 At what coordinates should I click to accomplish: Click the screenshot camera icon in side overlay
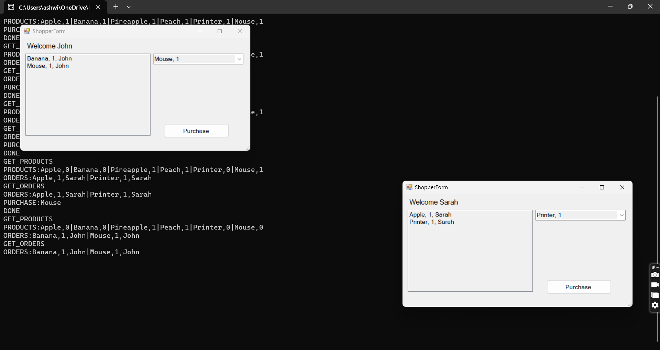click(655, 275)
